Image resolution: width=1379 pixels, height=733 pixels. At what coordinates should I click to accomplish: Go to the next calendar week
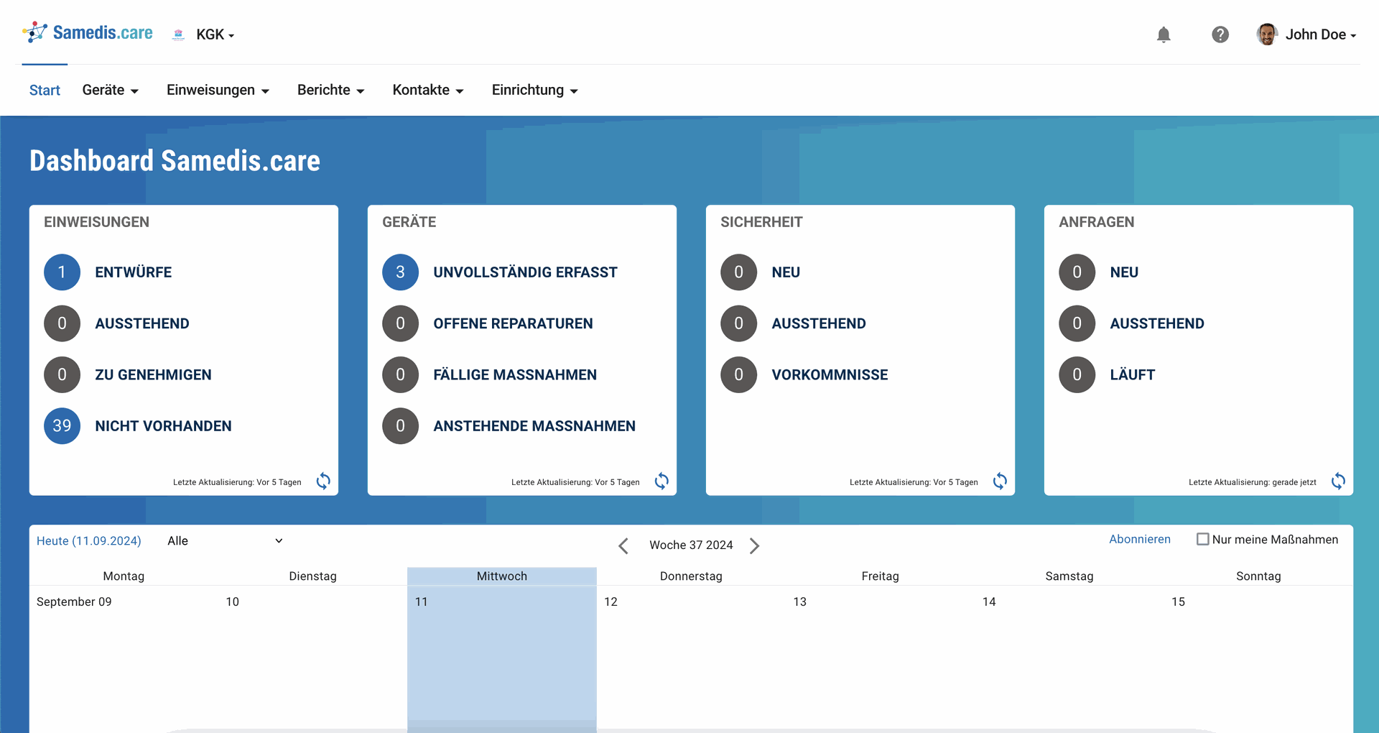[x=754, y=546]
